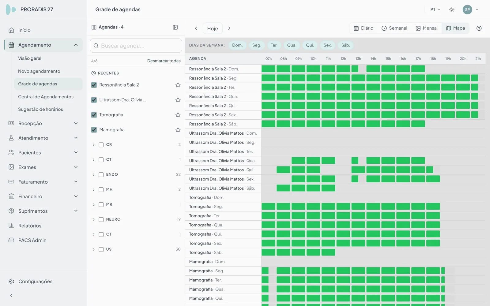The image size is (490, 306).
Task: Favorite Ressonância Sala 2 with star
Action: [x=178, y=85]
